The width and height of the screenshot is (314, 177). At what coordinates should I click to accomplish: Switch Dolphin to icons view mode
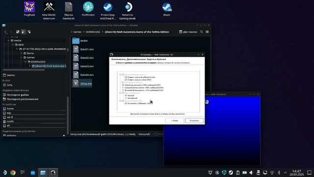(18, 32)
